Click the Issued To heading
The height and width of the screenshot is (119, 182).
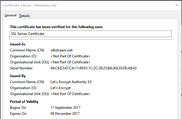[18, 44]
